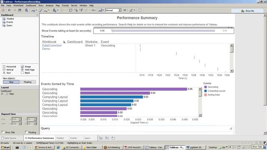Open the slider filter card dropdown arrow
This screenshot has height=150, width=267.
[229, 27]
